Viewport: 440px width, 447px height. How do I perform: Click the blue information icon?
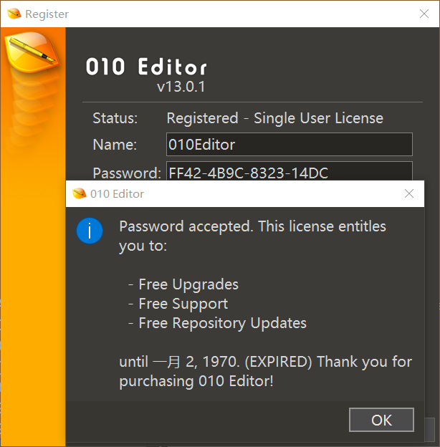coord(90,231)
